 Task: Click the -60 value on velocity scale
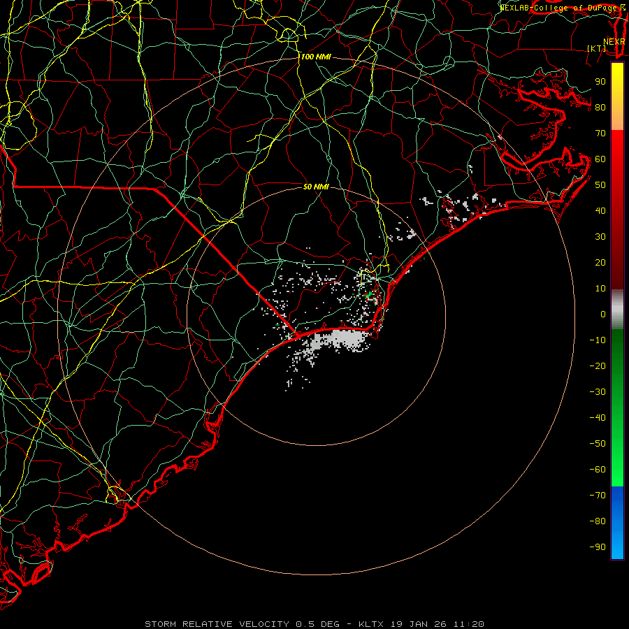click(x=598, y=470)
